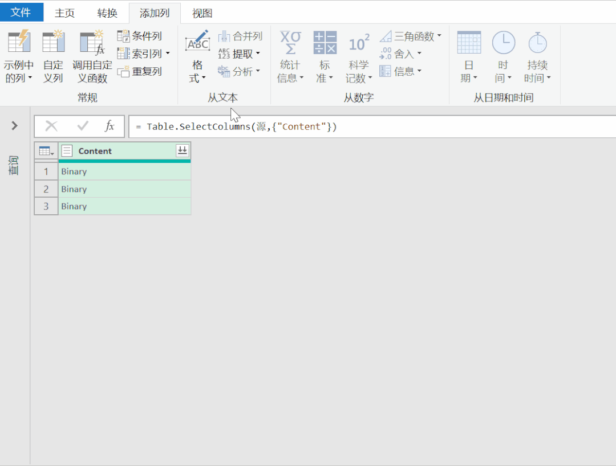616x466 pixels.
Task: Cancel formula edit with the X button
Action: 51,126
